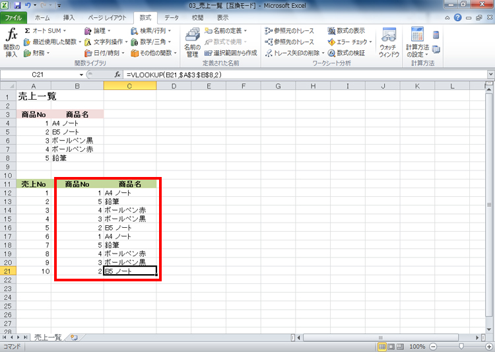Click the Save icon in quick access toolbar
This screenshot has width=495, height=352.
[17, 5]
